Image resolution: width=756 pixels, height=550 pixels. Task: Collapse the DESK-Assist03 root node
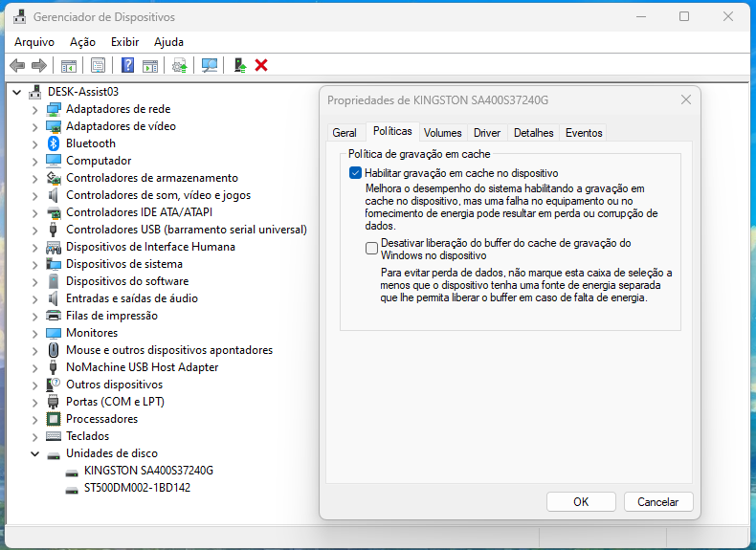point(17,92)
